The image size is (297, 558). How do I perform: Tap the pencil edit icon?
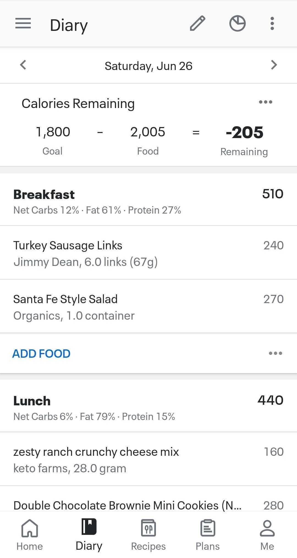pos(197,23)
